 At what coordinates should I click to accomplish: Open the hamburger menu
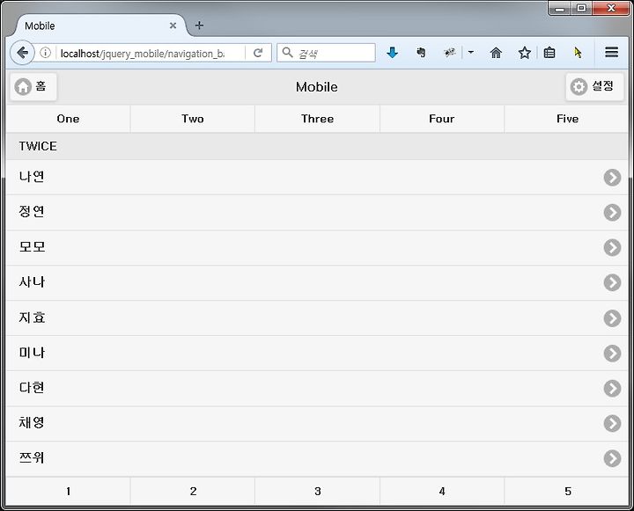pos(611,52)
